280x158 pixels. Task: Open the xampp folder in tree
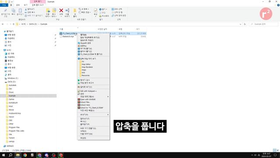[11, 141]
